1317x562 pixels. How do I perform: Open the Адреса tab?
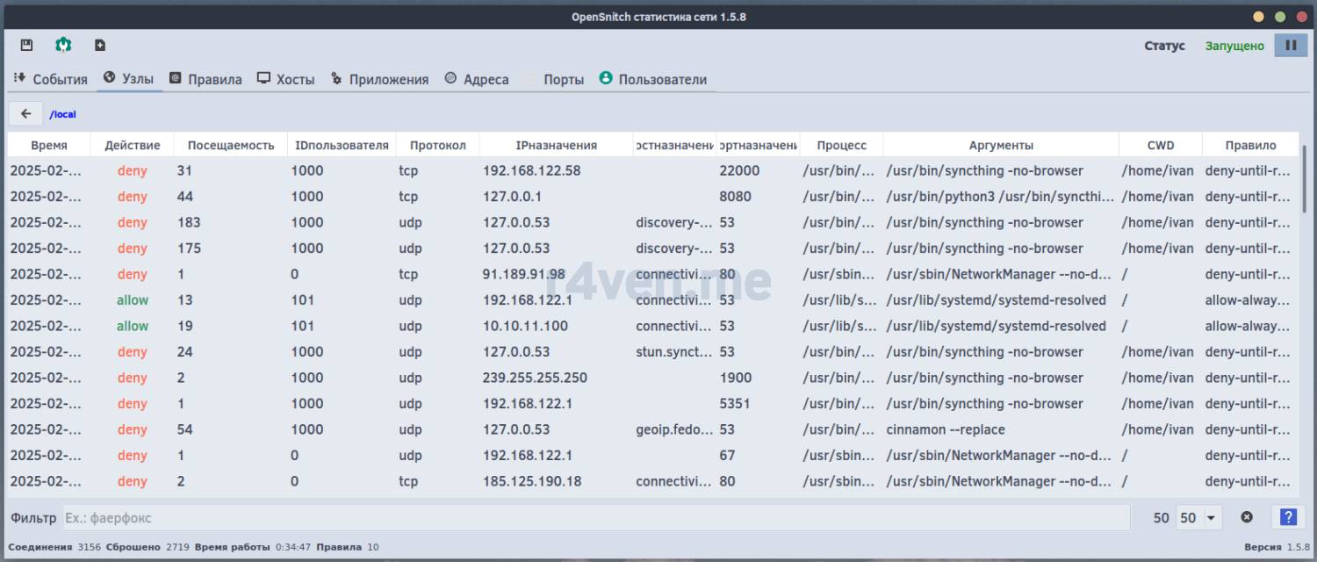tap(477, 79)
